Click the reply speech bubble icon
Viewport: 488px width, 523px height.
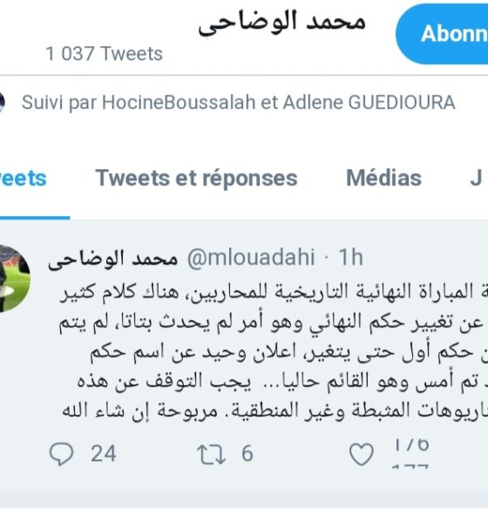(61, 453)
